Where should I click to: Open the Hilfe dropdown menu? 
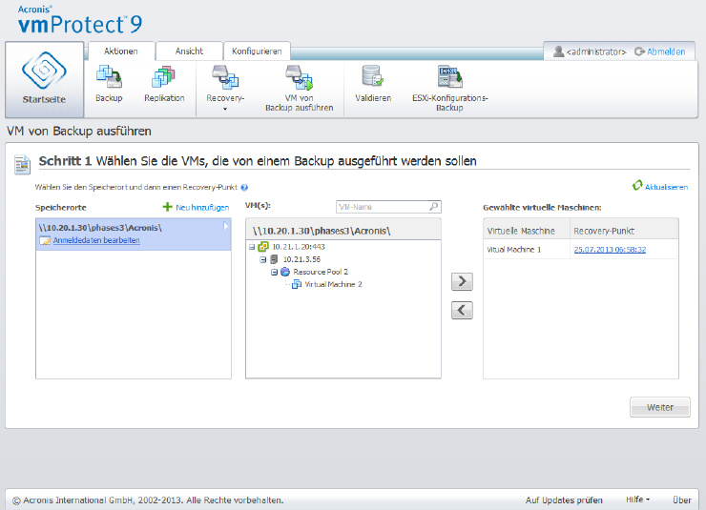[x=637, y=500]
